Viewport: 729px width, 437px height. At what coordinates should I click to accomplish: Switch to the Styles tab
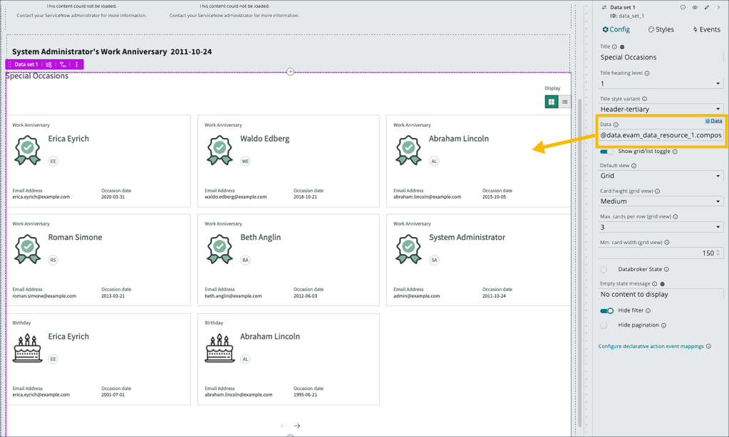click(660, 29)
